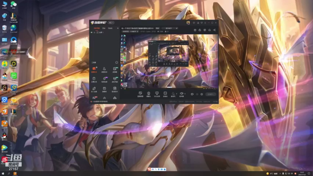Viewport: 313px width, 176px height.
Task: Click the bell notification icon in toolbar
Action: click(209, 30)
